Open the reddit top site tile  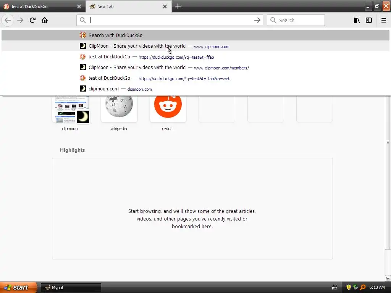168,109
